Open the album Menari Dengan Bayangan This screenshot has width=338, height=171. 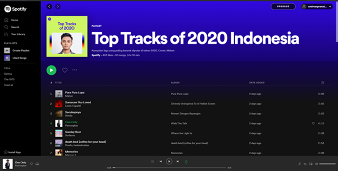pyautogui.click(x=186, y=114)
